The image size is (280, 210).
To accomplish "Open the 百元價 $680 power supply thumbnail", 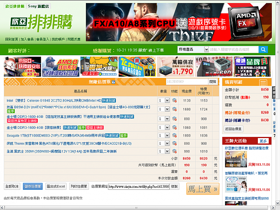I will [x=214, y=66].
